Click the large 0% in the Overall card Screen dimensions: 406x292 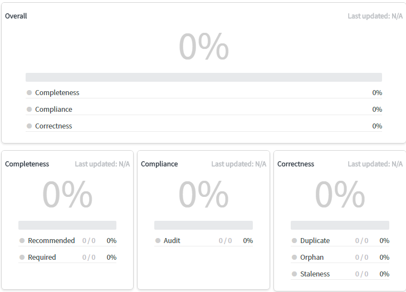pyautogui.click(x=203, y=47)
